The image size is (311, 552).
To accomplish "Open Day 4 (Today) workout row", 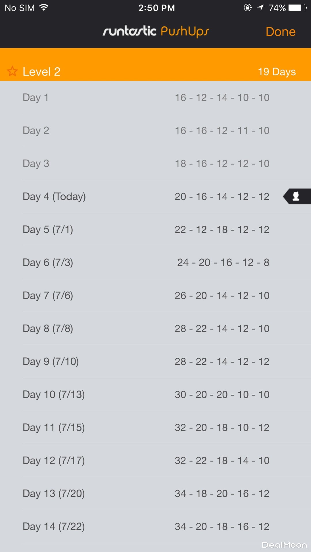I will pos(155,197).
